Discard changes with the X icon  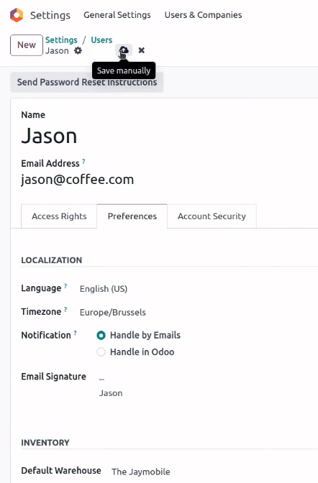coord(142,50)
